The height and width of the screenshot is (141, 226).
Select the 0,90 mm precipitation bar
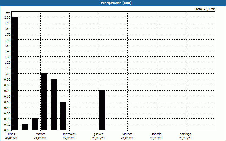pyautogui.click(x=54, y=104)
